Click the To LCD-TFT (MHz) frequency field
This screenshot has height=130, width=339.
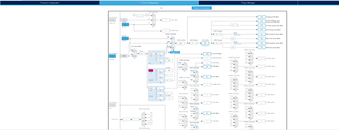point(207,54)
